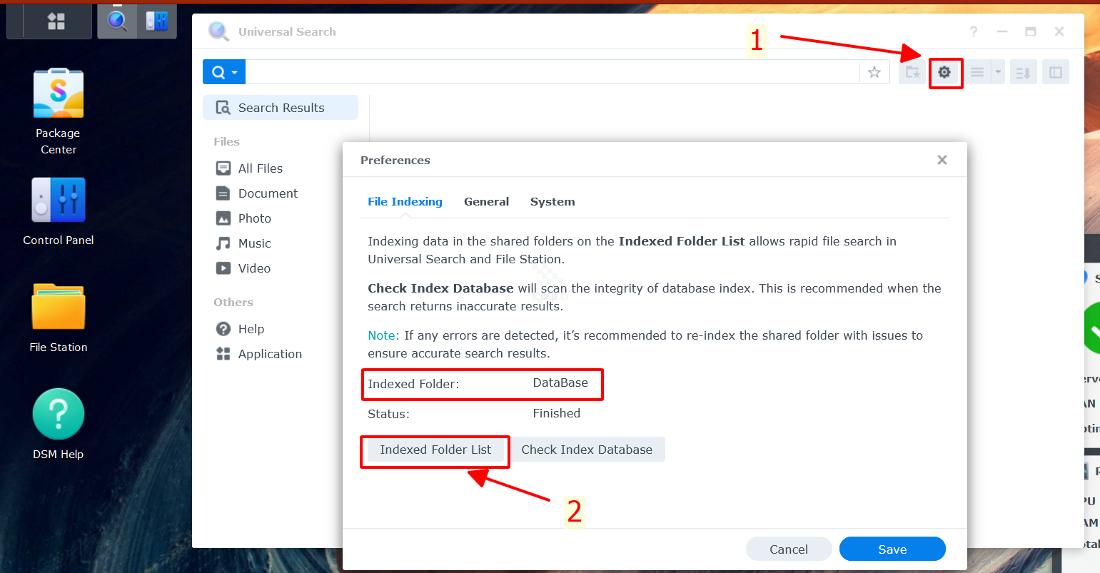Open the list view style dropdown arrow

tap(997, 71)
